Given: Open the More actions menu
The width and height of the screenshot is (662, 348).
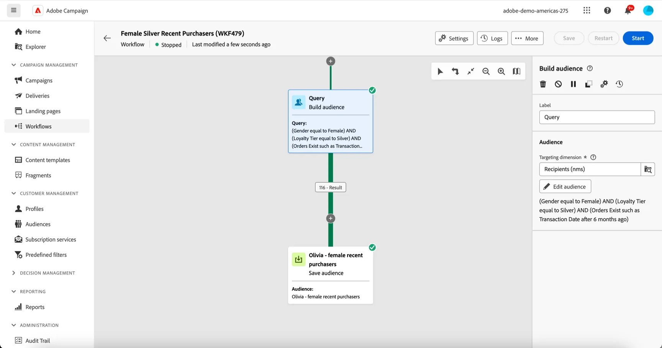Looking at the screenshot, I should pyautogui.click(x=527, y=38).
